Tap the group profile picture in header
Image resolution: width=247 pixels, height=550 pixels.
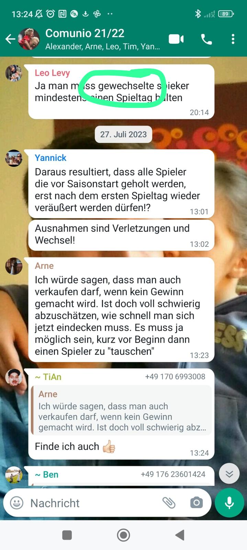(29, 39)
